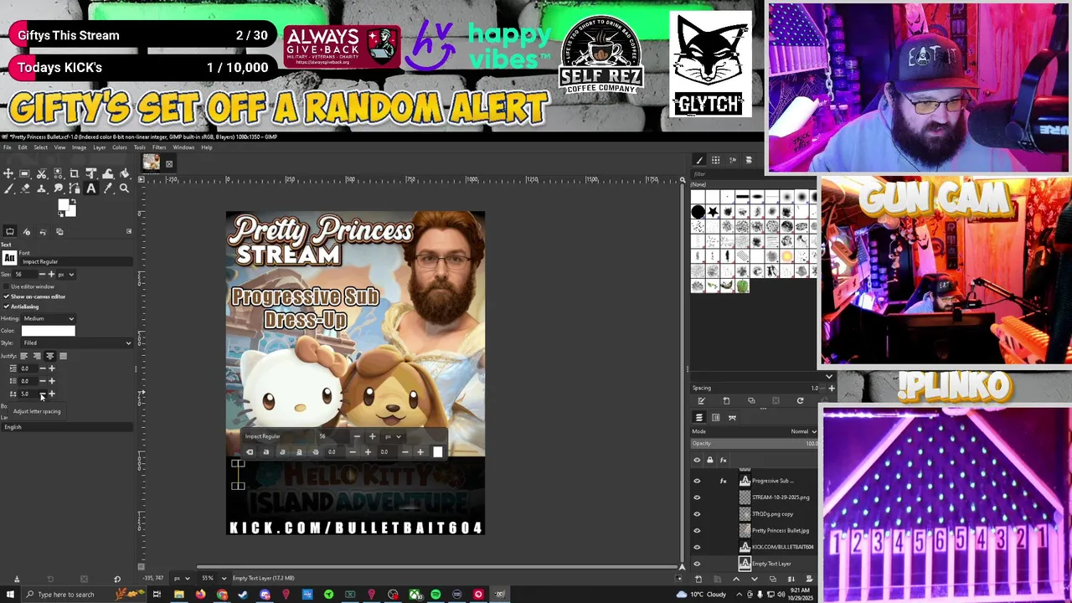Screen dimensions: 1072x603
Task: Open the Undo History tab icon
Action: click(43, 232)
